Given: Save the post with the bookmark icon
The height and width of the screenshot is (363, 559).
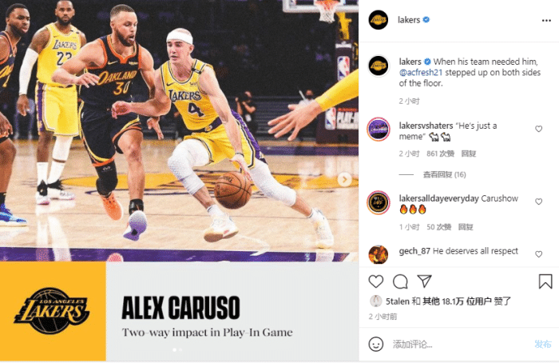Looking at the screenshot, I should tap(545, 281).
